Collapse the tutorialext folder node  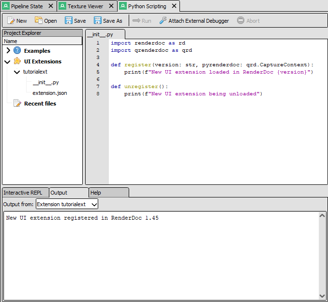point(17,72)
